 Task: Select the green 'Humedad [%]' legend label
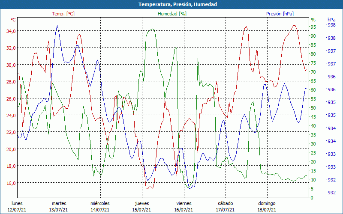click(172, 14)
